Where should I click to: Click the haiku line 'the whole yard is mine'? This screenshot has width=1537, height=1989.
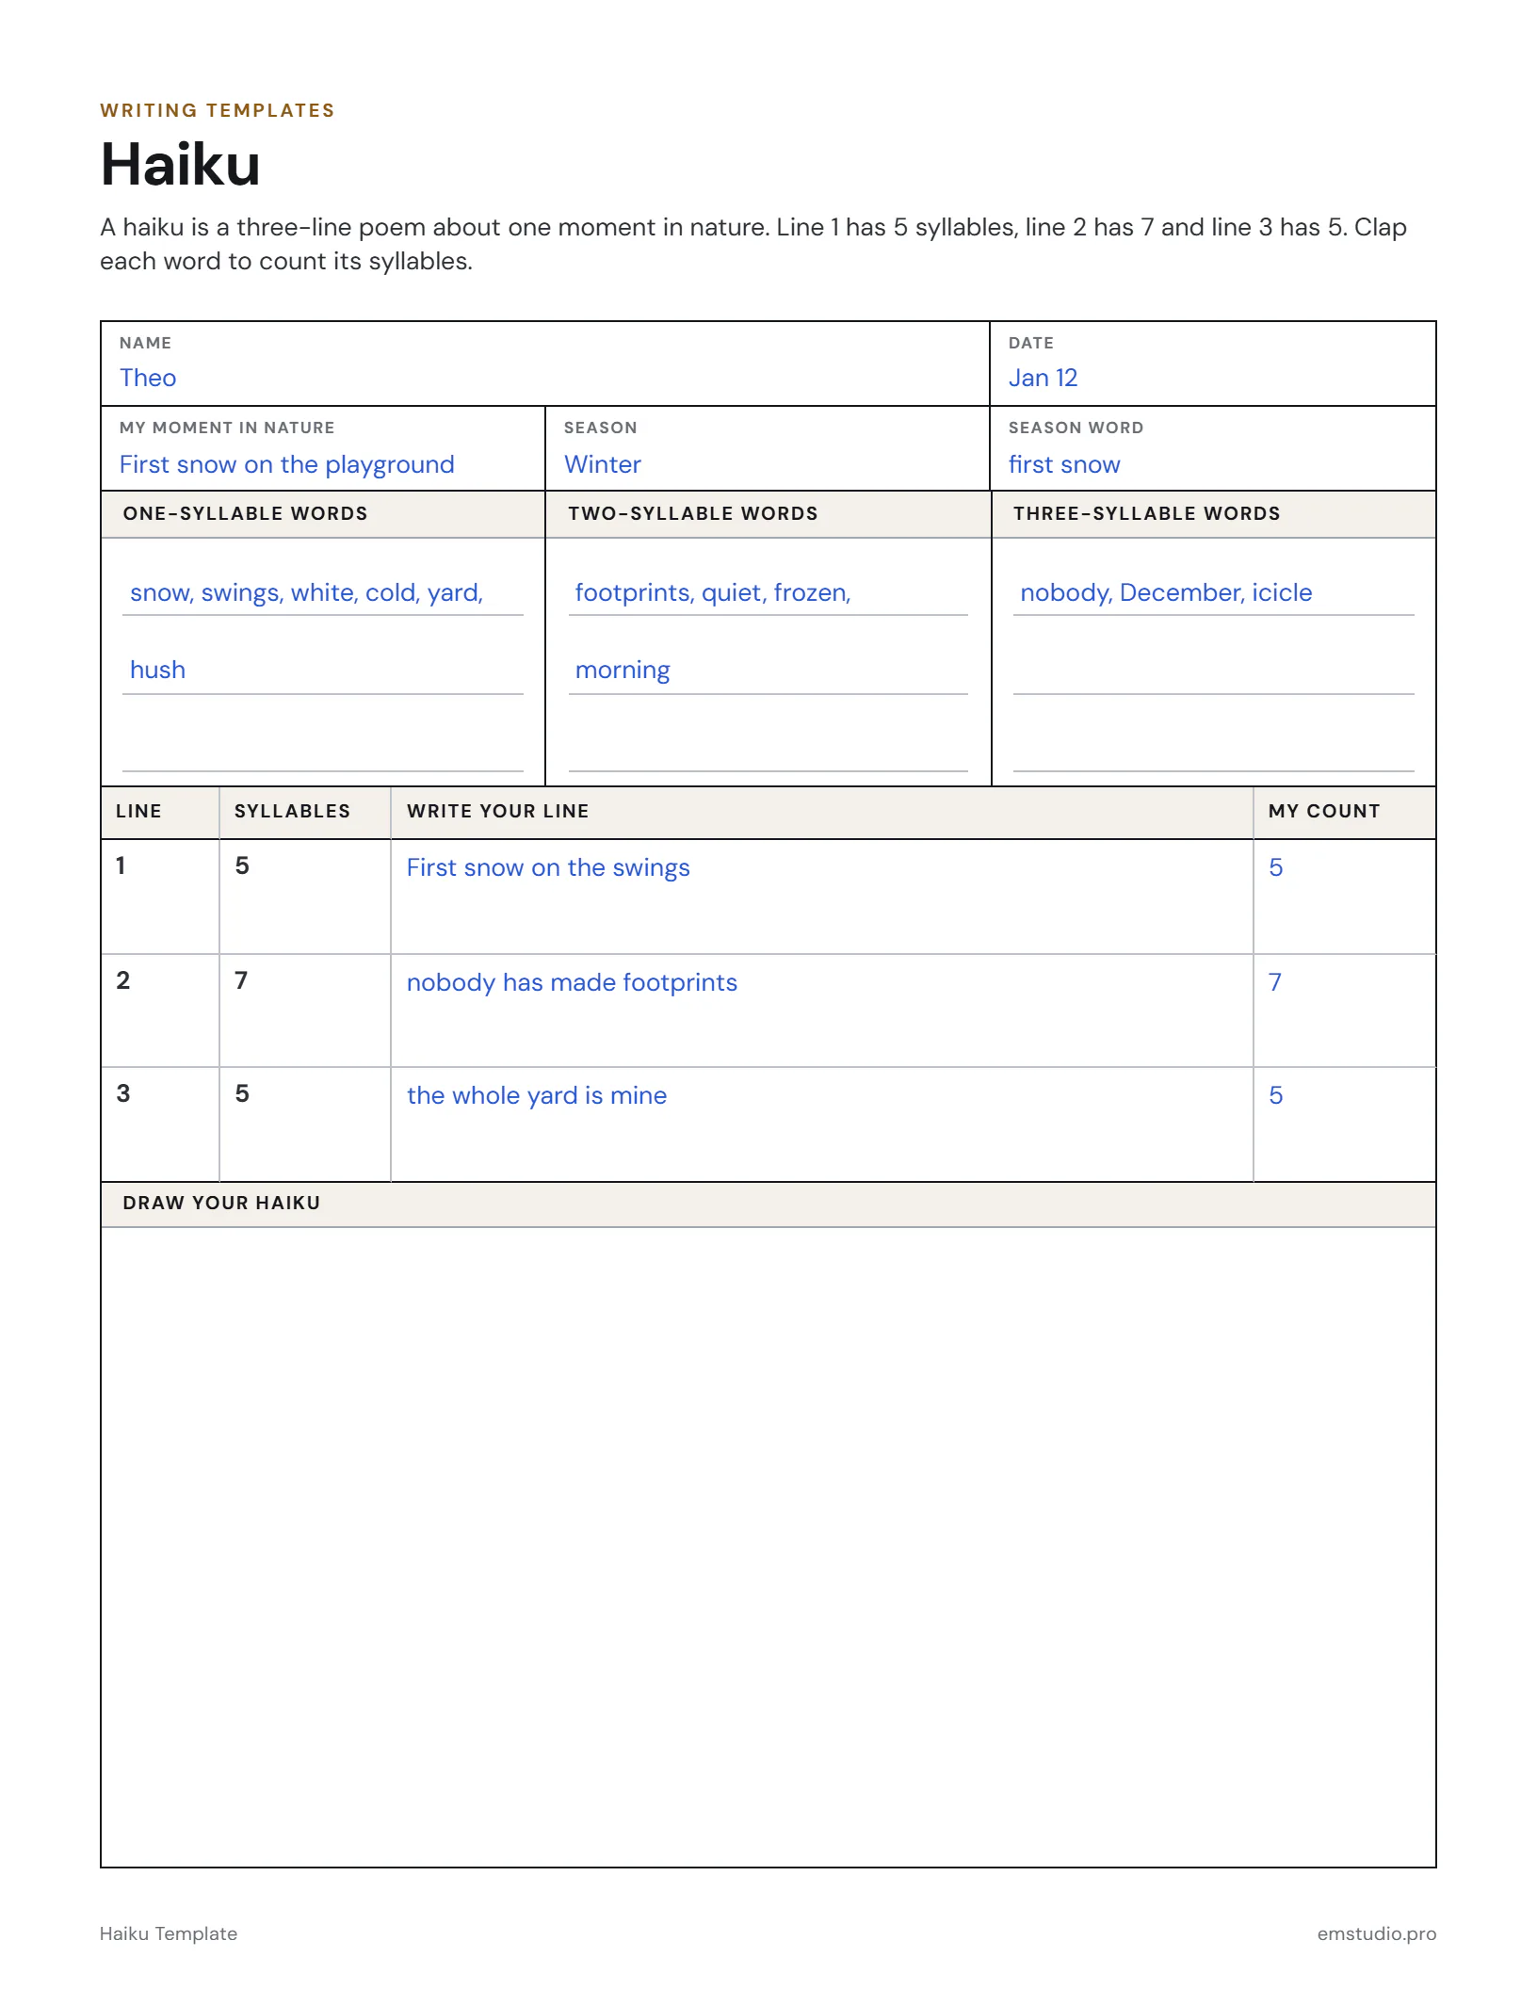point(537,1095)
